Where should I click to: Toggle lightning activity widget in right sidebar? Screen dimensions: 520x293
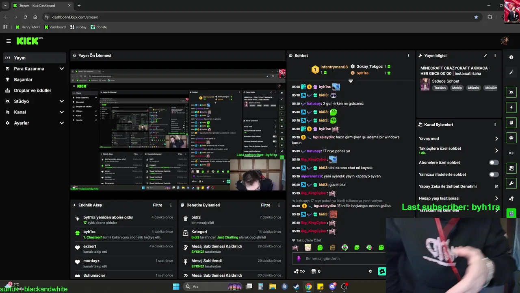coord(511,107)
